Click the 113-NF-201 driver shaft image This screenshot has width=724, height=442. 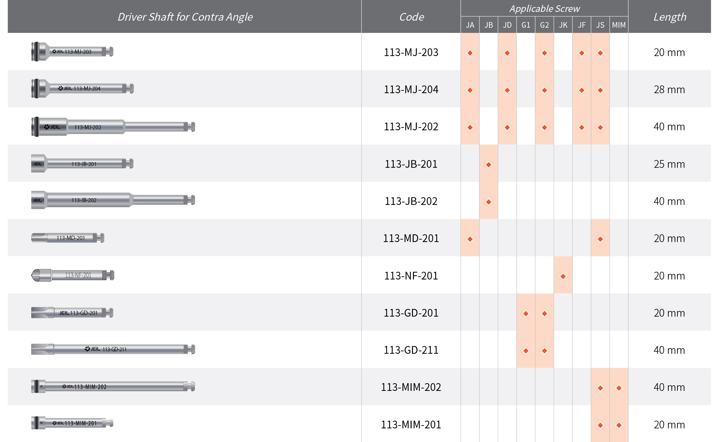point(73,275)
